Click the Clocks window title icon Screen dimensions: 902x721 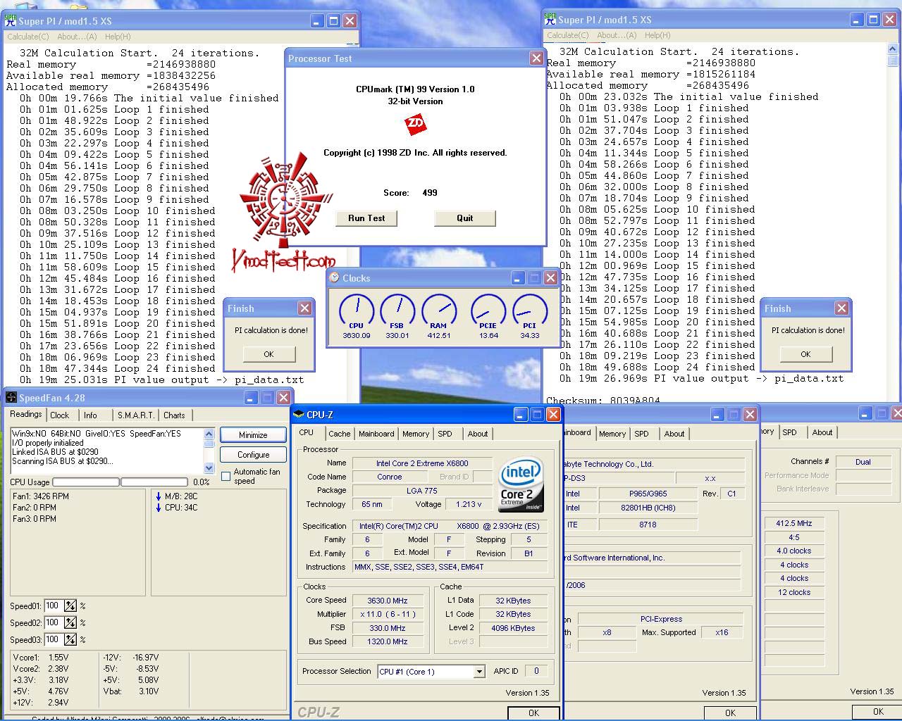[334, 277]
